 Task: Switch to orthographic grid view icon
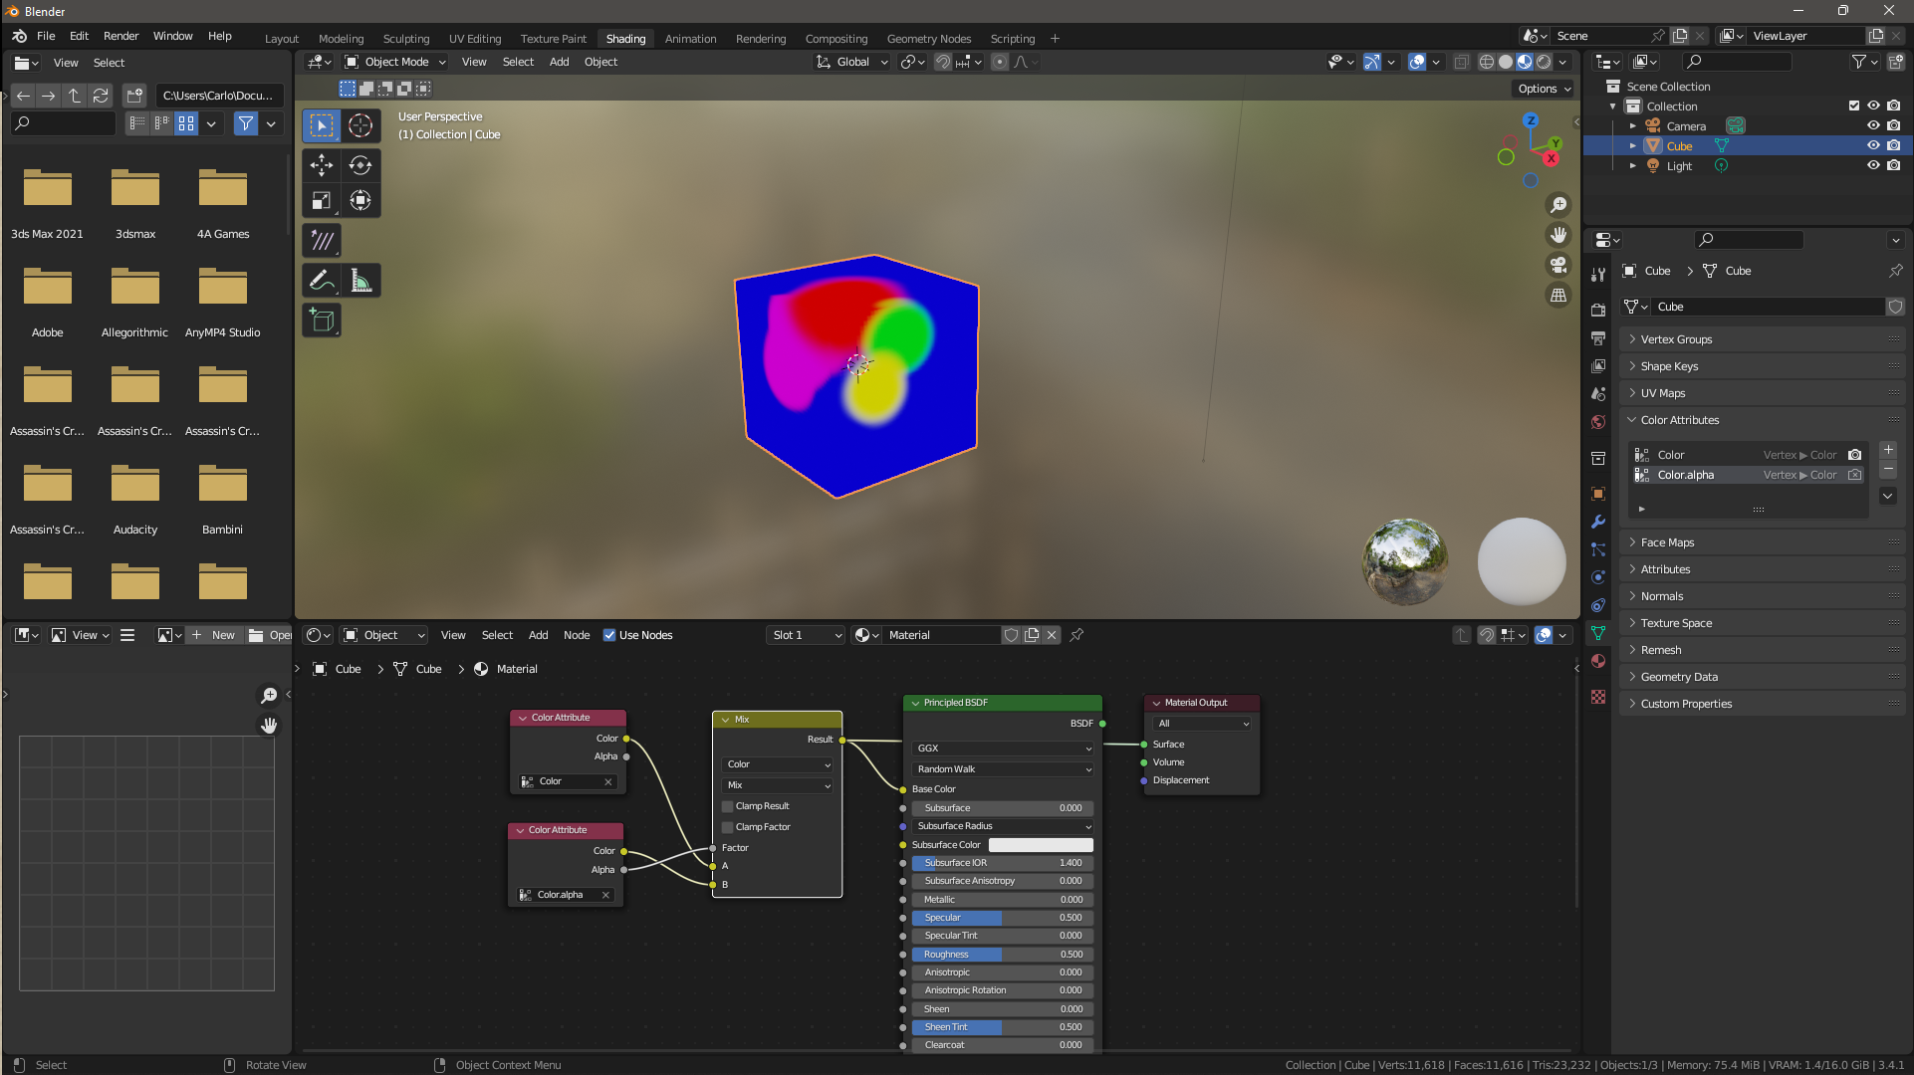[1558, 295]
